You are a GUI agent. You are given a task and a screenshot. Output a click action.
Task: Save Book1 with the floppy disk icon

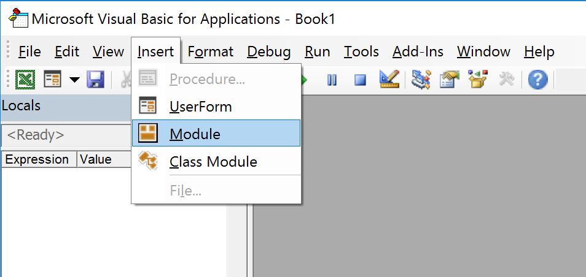[x=95, y=80]
